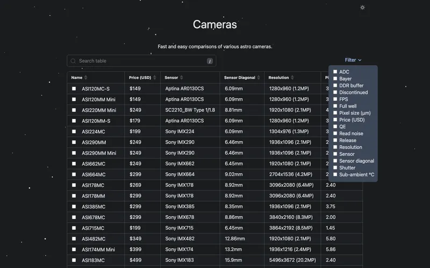Viewport: 430px width, 268px height.
Task: Select the ASI174MM Mini row checkbox
Action: (x=74, y=249)
